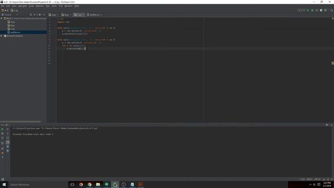Select C.py in the project tree
Viewport: 334px width, 188px height.
(x=11, y=29)
